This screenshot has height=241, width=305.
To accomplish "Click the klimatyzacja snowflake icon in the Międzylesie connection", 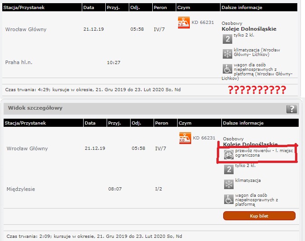I will click(229, 184).
